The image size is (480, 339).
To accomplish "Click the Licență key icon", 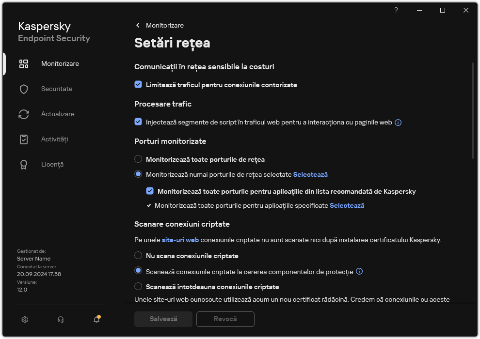I will [x=24, y=164].
